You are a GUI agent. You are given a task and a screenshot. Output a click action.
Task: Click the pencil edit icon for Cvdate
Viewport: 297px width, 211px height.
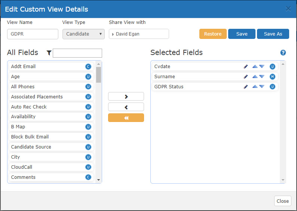tap(246, 67)
